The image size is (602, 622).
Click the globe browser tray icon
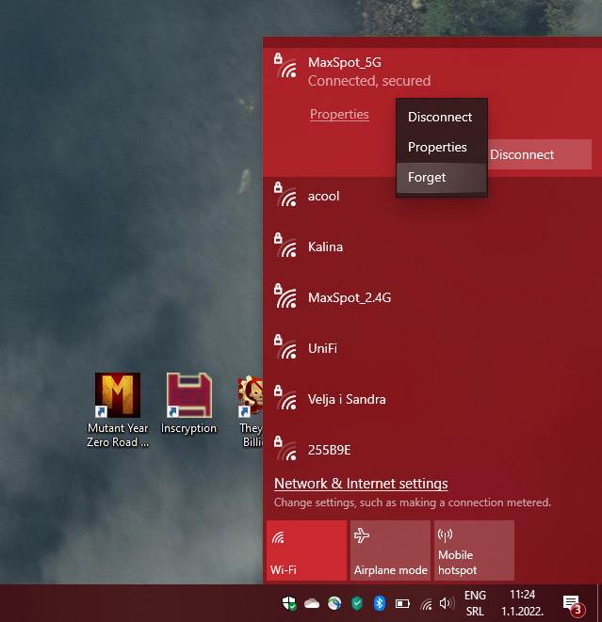pos(334,603)
